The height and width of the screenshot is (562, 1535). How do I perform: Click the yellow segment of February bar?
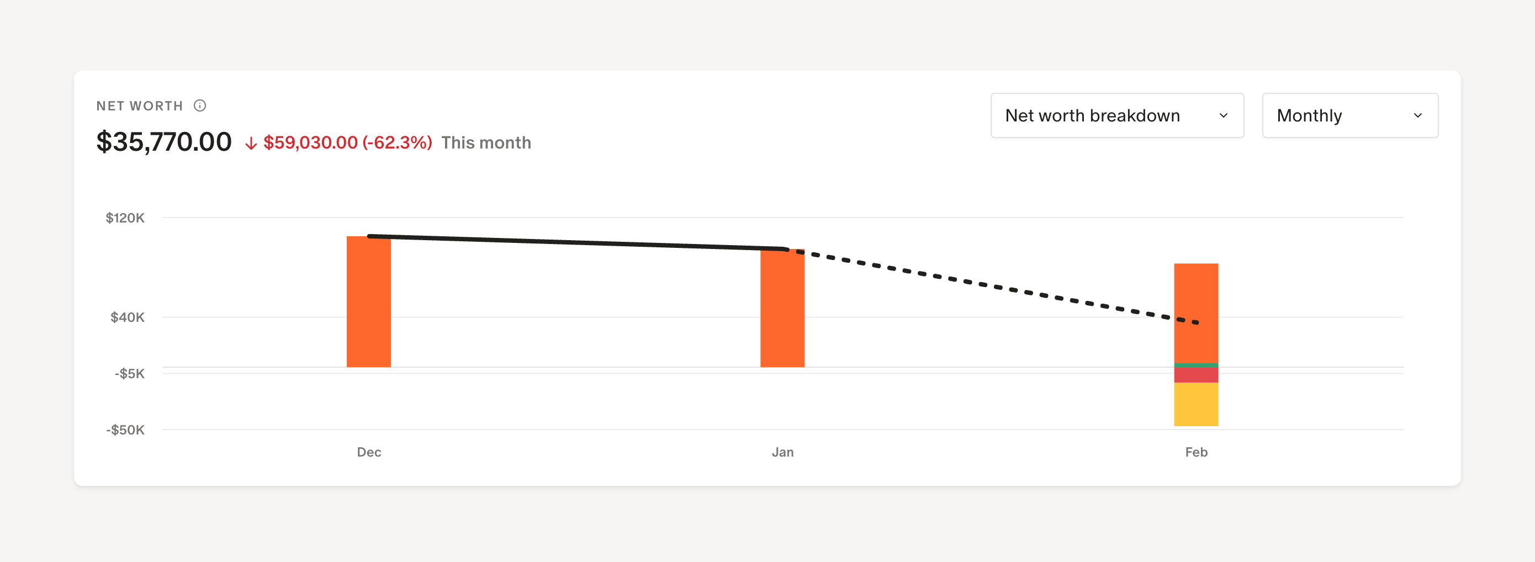1195,404
